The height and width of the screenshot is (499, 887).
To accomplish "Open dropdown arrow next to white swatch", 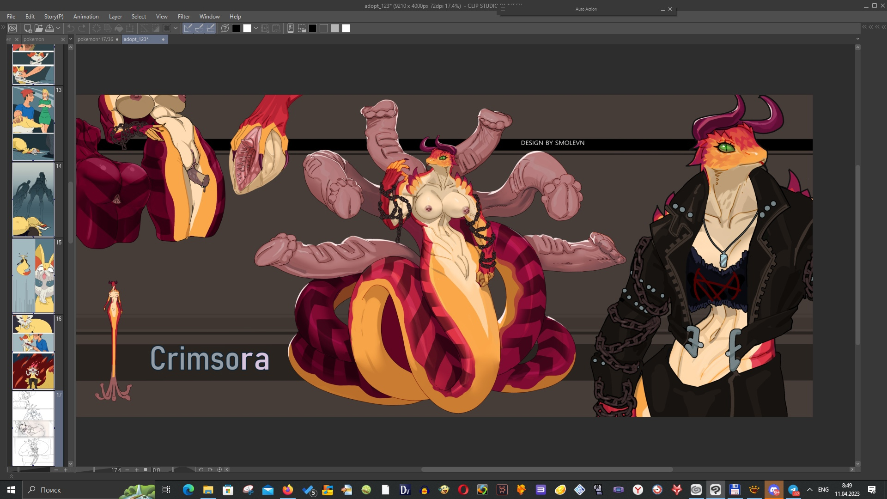I will [x=256, y=28].
